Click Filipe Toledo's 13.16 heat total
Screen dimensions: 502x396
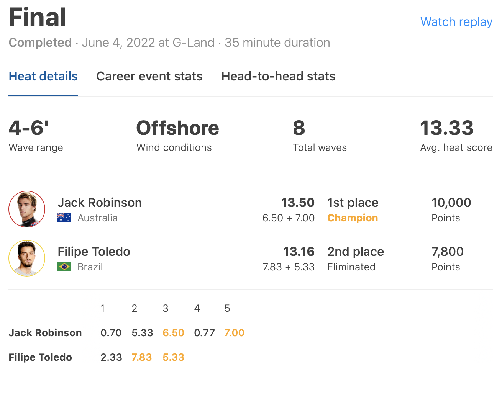[299, 252]
